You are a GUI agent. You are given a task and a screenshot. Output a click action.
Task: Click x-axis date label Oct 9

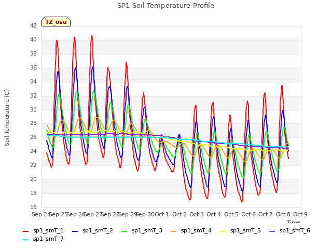pos(300,214)
